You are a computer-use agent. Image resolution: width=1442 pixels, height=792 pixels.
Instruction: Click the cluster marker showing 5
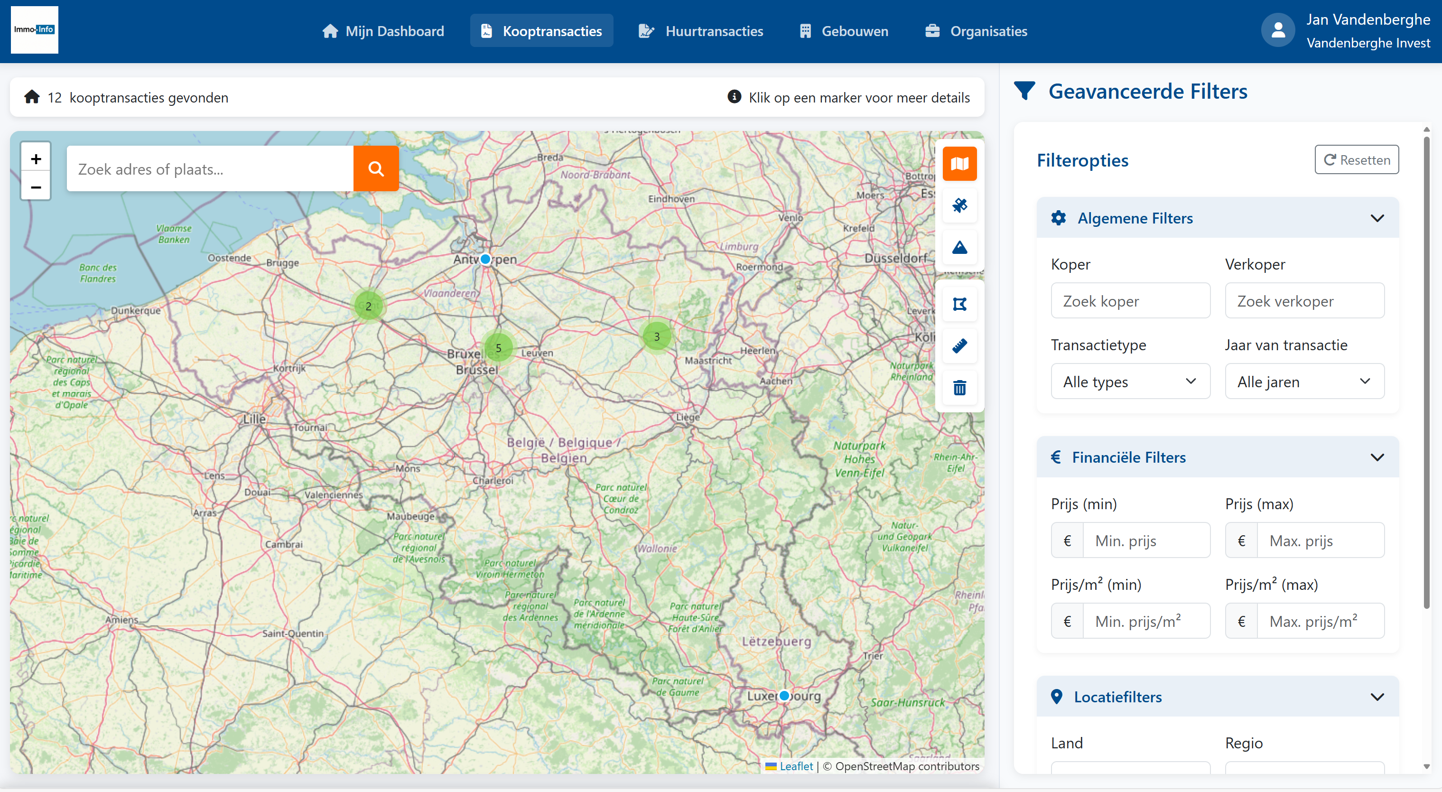pos(498,347)
